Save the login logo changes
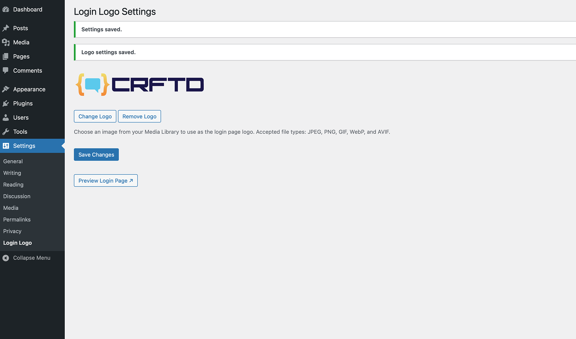 click(x=96, y=154)
